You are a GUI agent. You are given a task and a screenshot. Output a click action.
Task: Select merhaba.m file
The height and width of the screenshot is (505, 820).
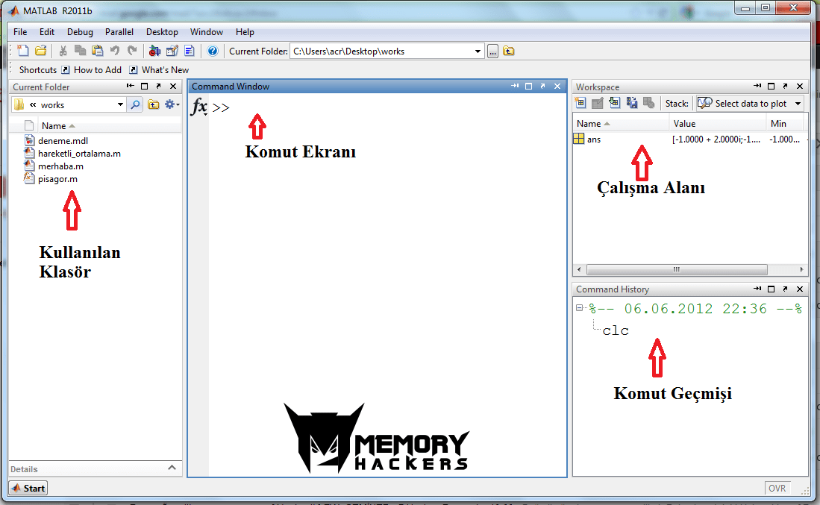tap(60, 166)
